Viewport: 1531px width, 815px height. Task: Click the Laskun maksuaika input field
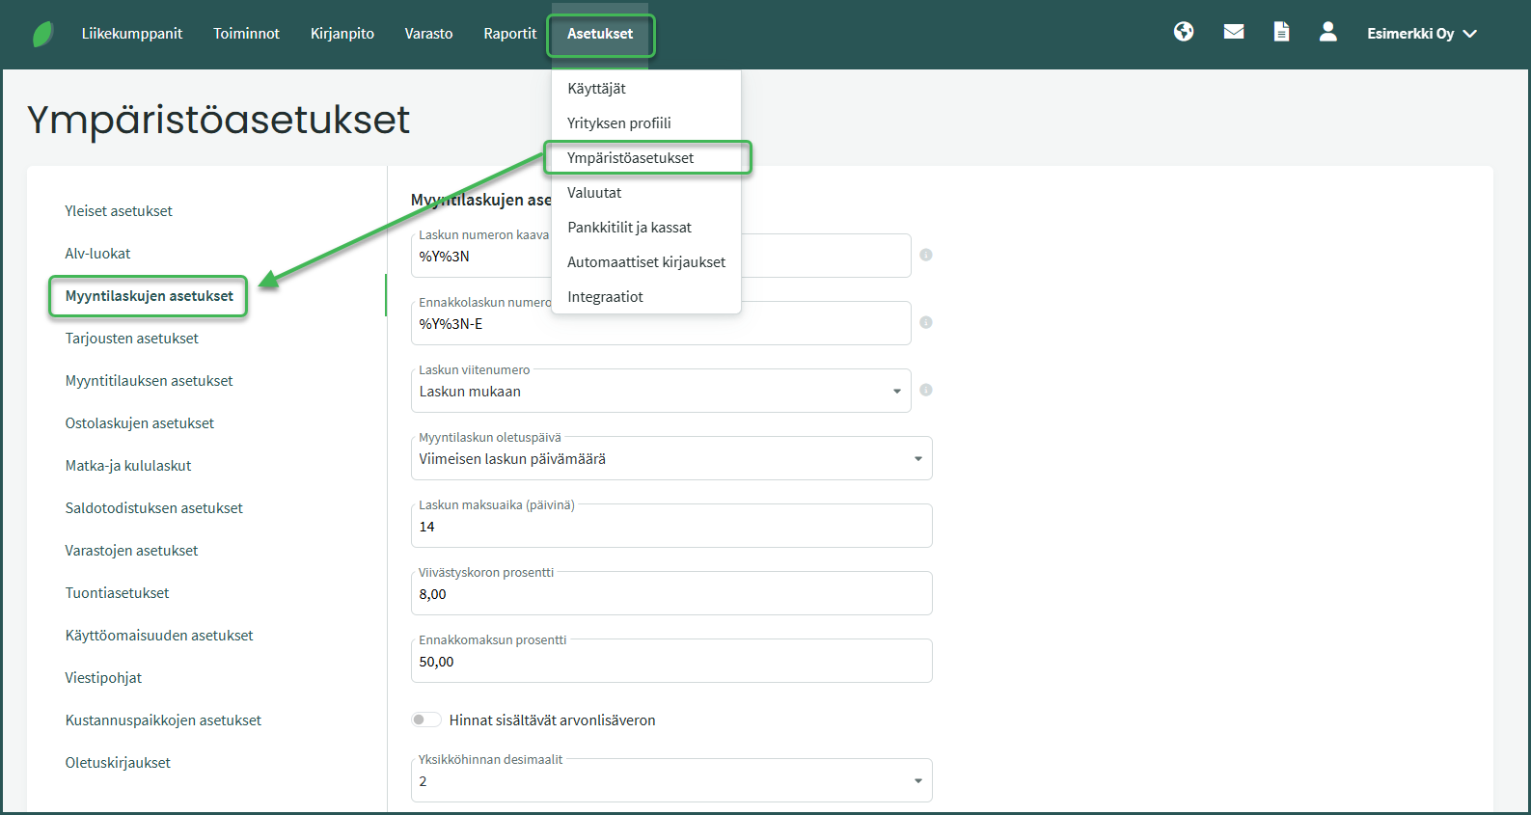click(670, 528)
